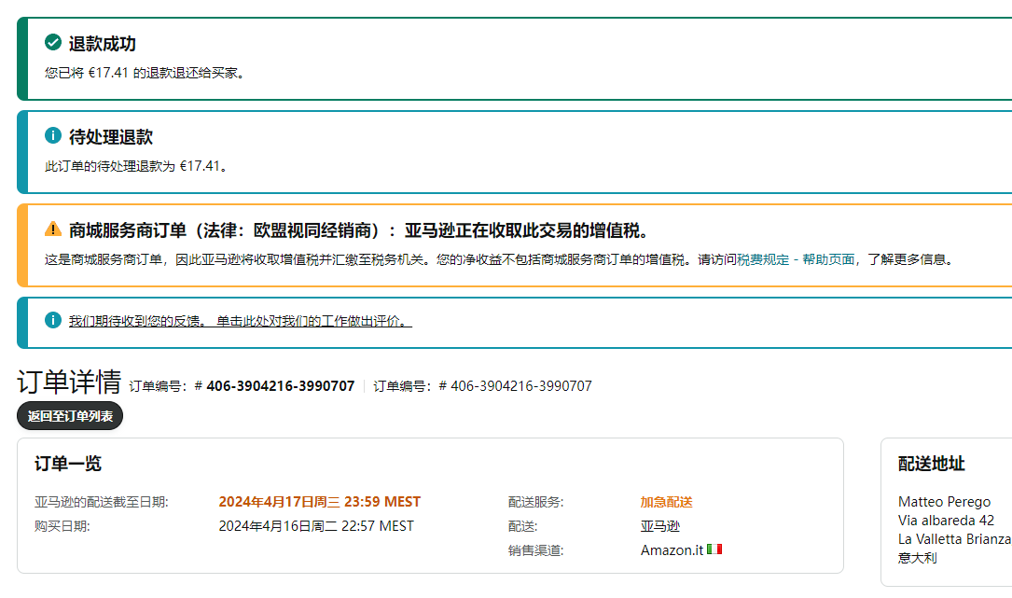1012x598 pixels.
Task: Click the 订单一览 section heading
Action: pyautogui.click(x=68, y=464)
